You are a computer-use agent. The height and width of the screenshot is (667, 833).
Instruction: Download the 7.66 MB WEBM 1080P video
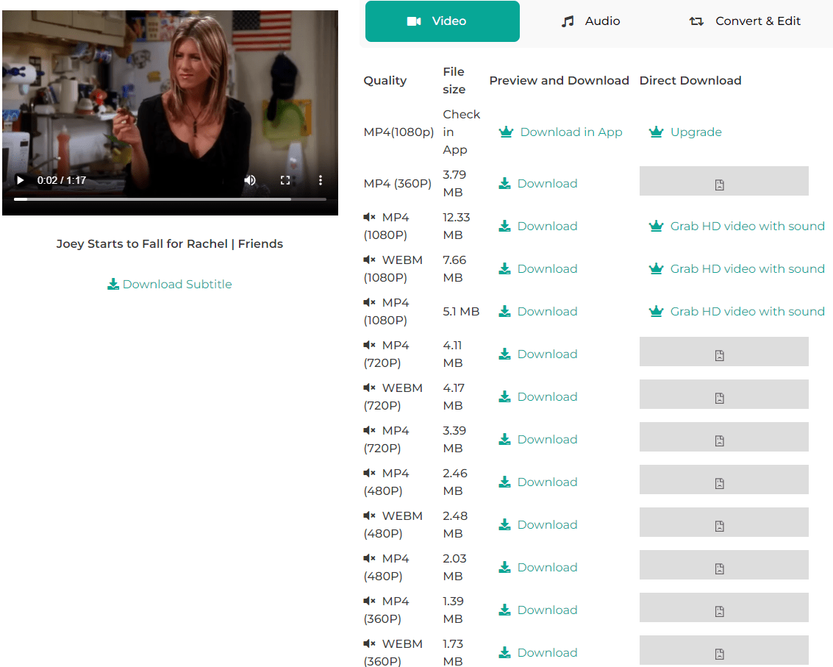click(538, 269)
